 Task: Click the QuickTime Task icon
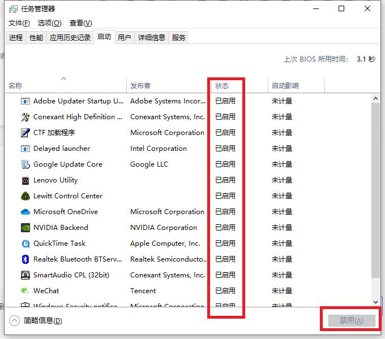pos(25,244)
